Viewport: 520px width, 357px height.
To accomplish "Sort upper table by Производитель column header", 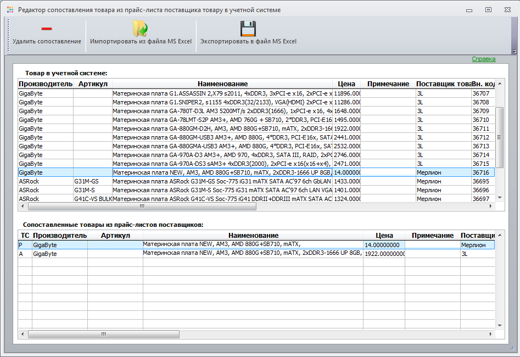I will point(46,84).
